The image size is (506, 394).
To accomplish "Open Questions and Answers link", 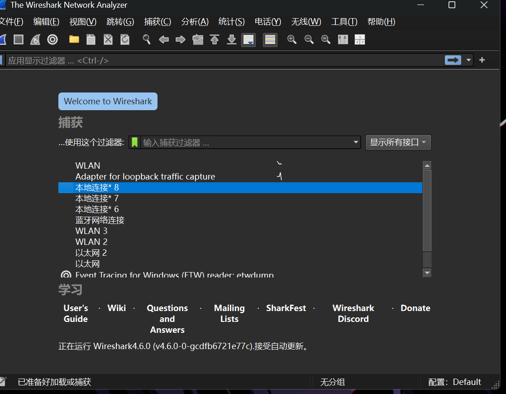I will pos(167,319).
